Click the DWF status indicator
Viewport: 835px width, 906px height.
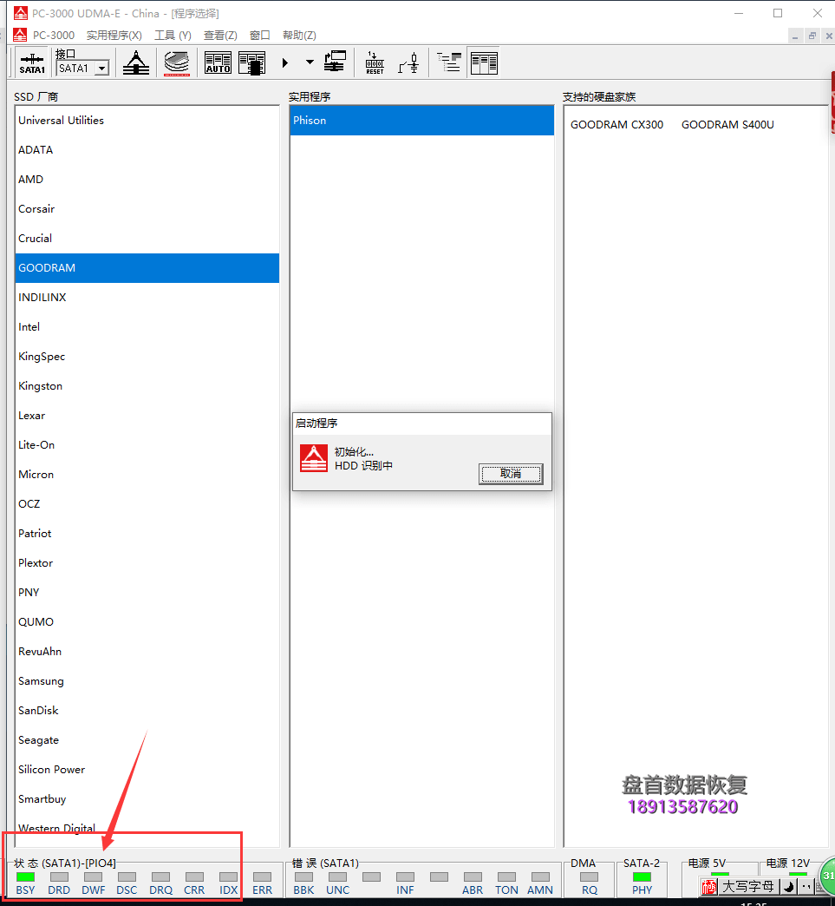pos(93,877)
